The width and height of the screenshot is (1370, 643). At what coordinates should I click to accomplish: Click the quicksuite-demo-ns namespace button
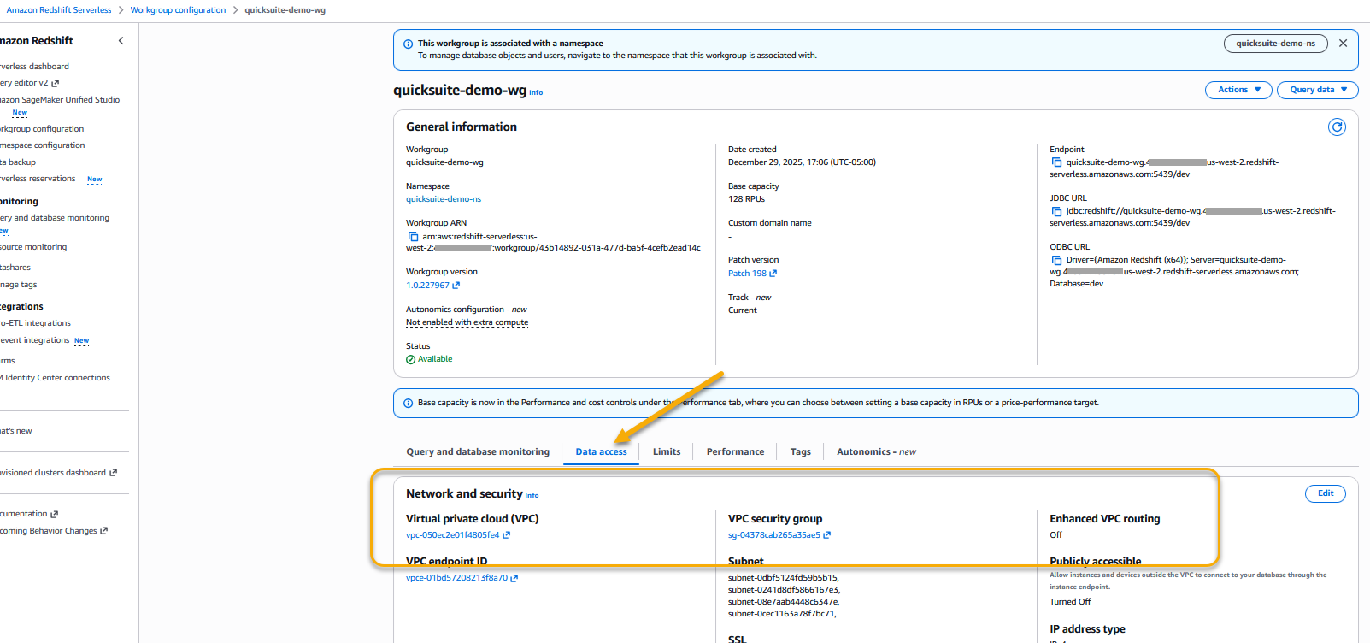click(x=1275, y=44)
